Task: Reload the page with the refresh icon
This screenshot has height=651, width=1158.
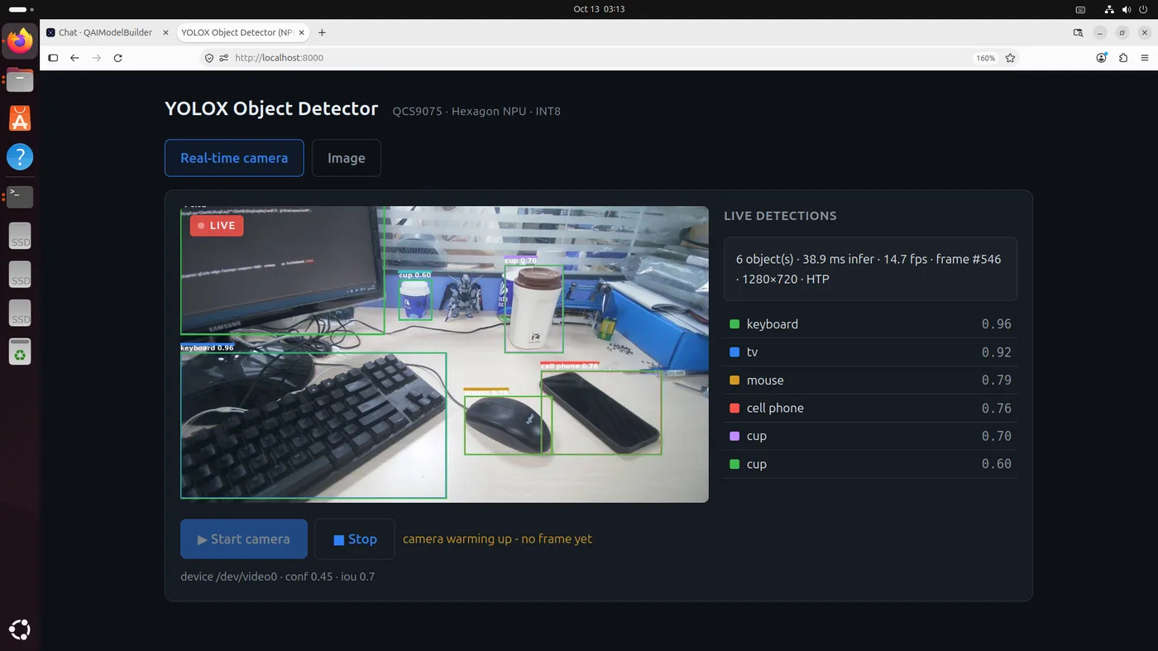Action: click(x=117, y=58)
